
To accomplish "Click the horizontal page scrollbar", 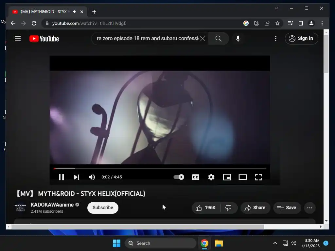I will (138, 227).
